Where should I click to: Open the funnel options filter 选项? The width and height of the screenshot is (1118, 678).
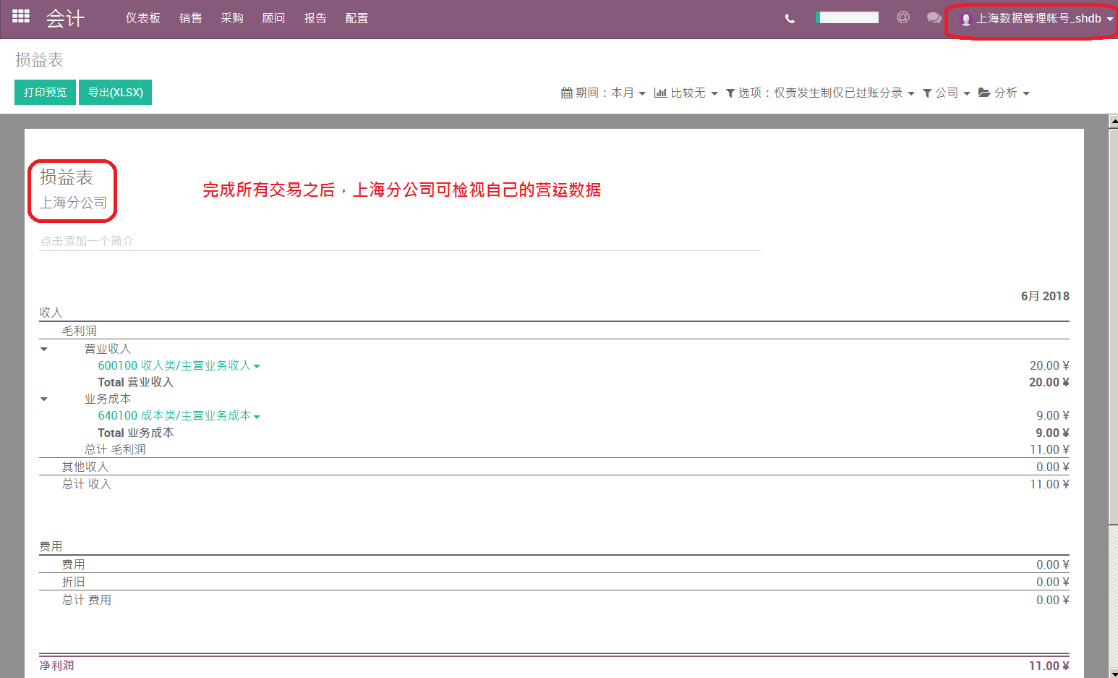820,93
